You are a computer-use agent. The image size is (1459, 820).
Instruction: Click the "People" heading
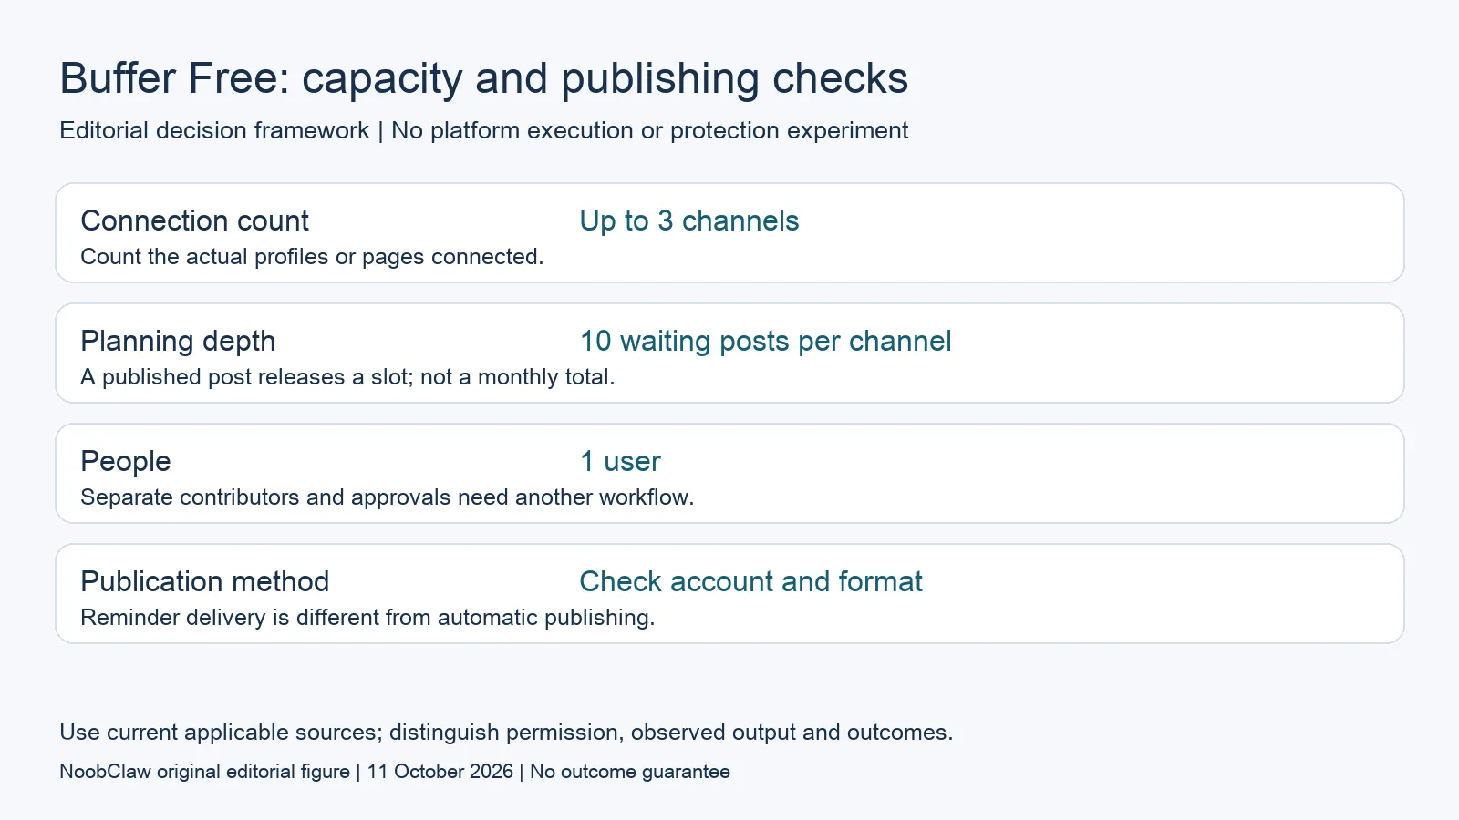(x=126, y=461)
